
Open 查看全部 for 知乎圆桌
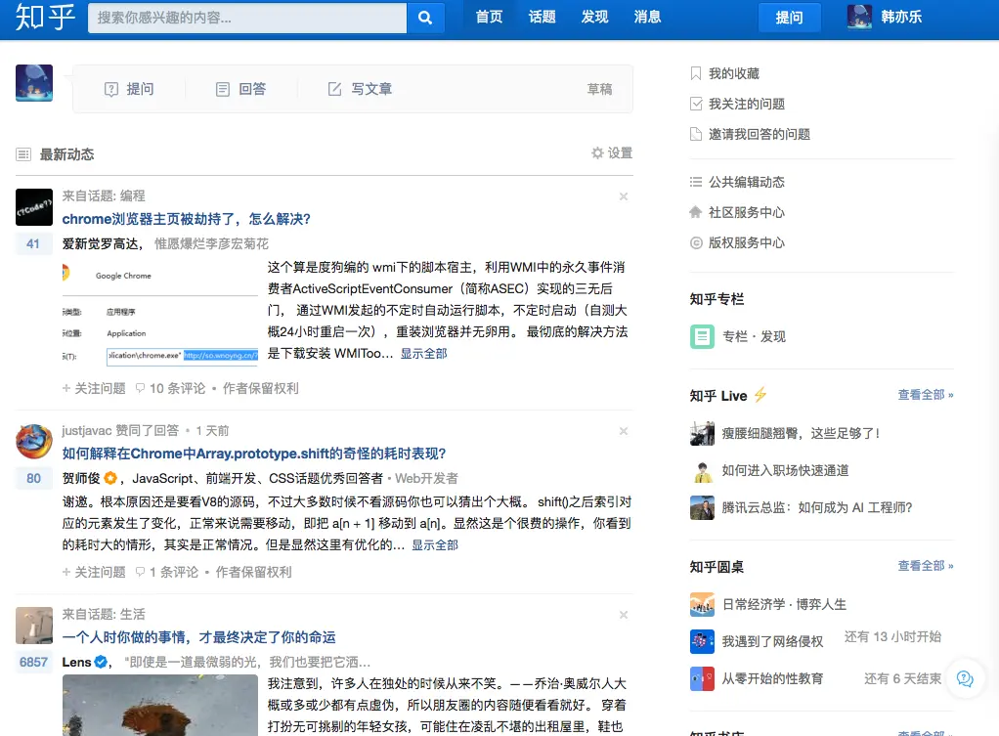pos(925,566)
